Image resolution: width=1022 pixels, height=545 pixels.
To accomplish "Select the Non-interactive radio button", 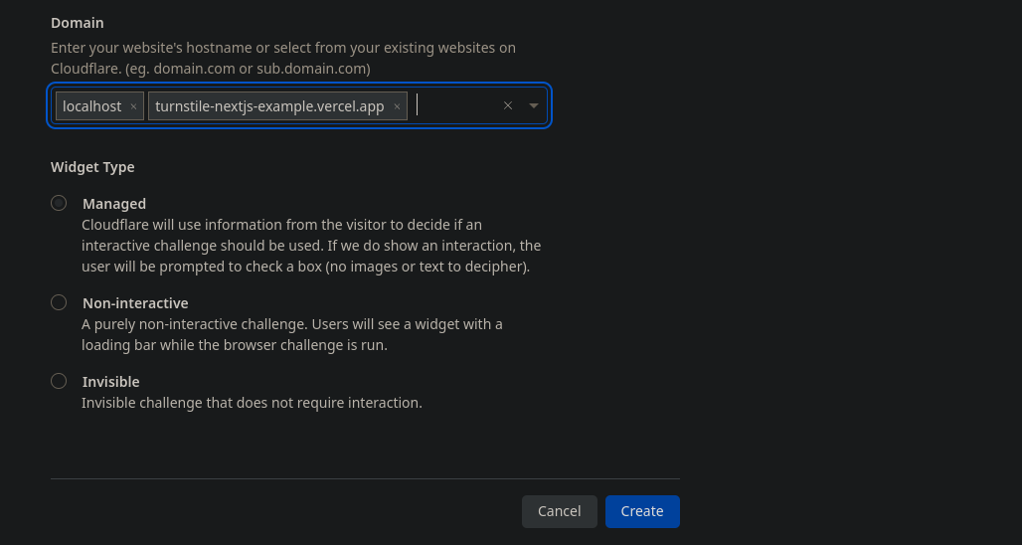I will 59,302.
